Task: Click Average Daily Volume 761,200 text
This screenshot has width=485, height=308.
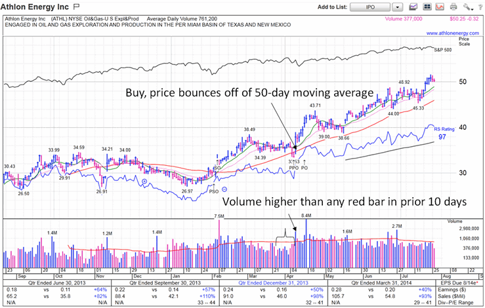Action: tap(182, 19)
